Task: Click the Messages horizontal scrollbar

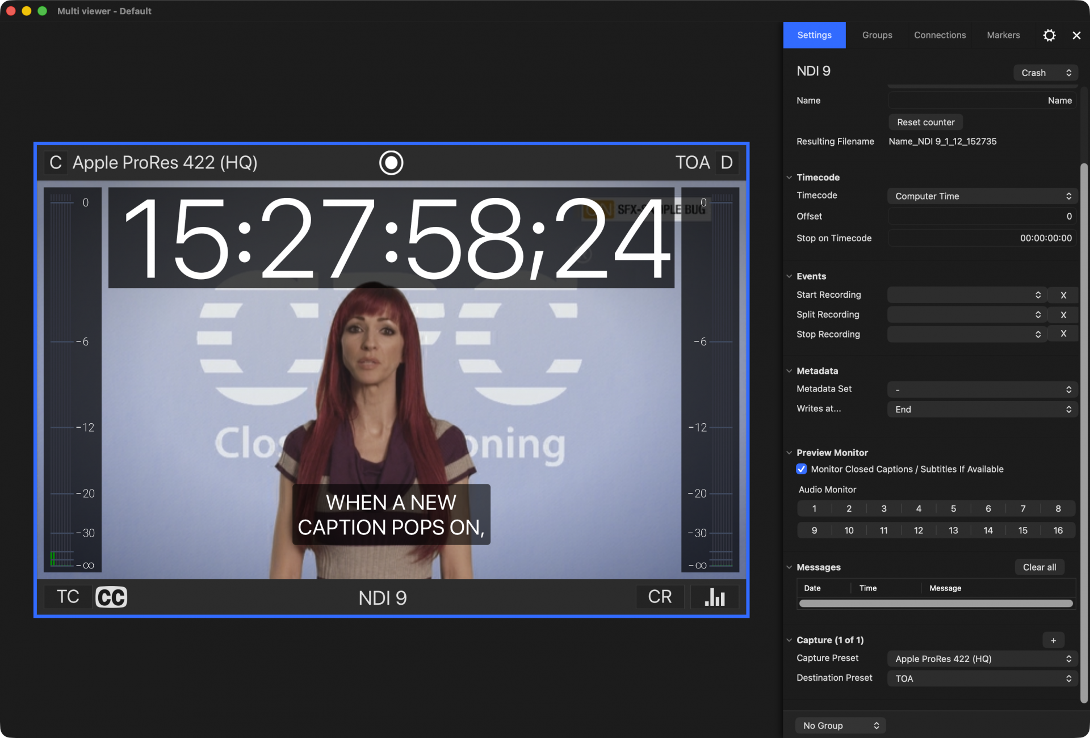Action: [936, 604]
